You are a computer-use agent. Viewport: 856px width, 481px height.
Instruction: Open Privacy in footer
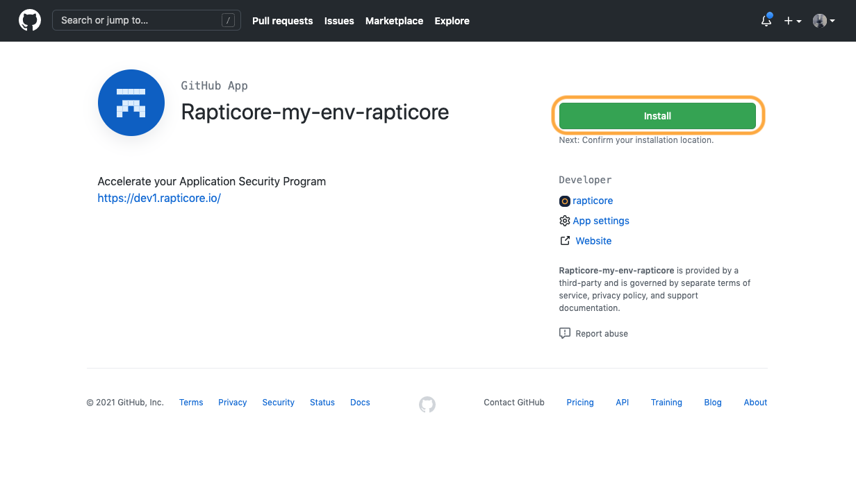(233, 403)
